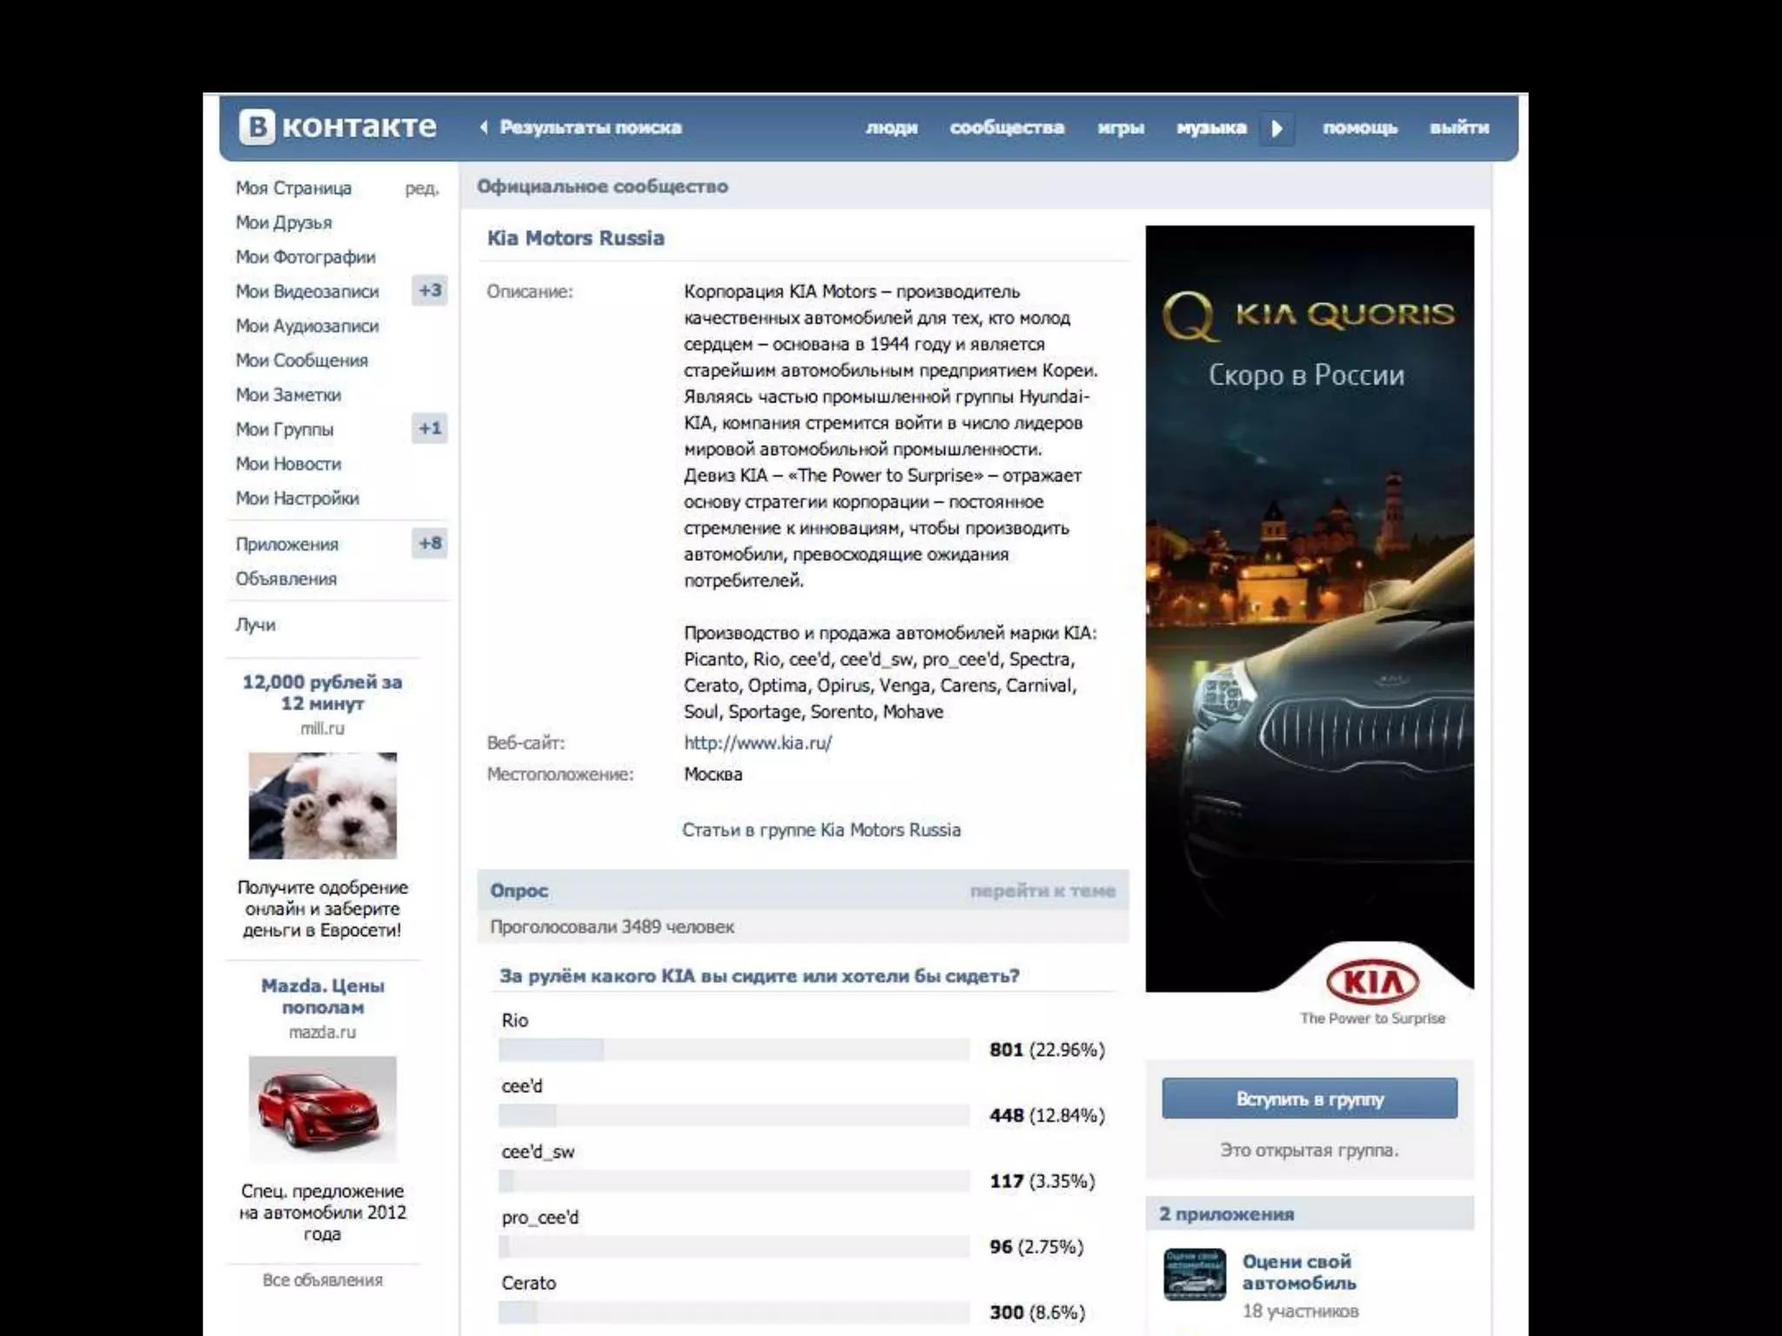
Task: Click выйти to log out
Action: pos(1459,128)
